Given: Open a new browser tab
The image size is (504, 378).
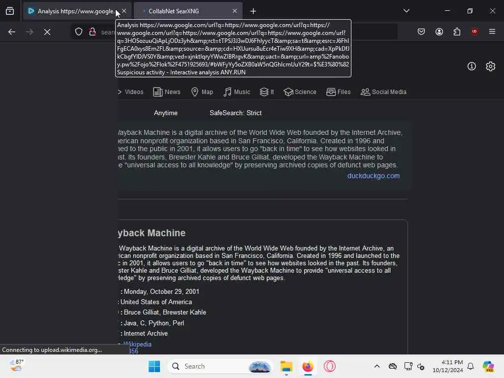Looking at the screenshot, I should [x=253, y=11].
